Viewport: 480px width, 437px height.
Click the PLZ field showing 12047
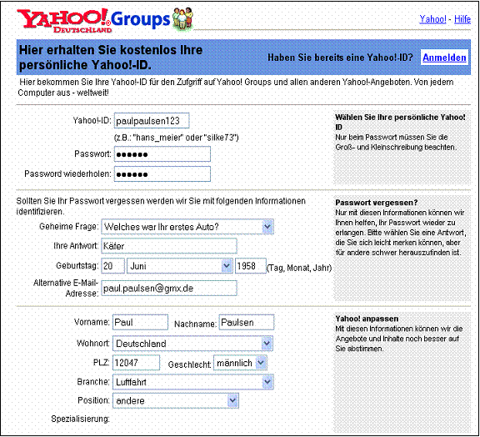click(136, 363)
